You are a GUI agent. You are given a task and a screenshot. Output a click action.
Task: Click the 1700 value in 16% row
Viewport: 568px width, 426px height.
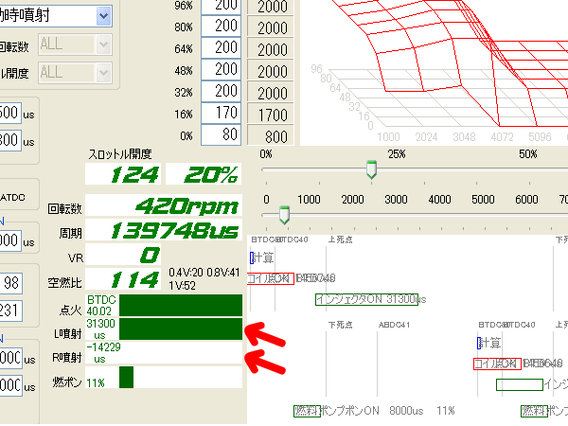click(271, 115)
